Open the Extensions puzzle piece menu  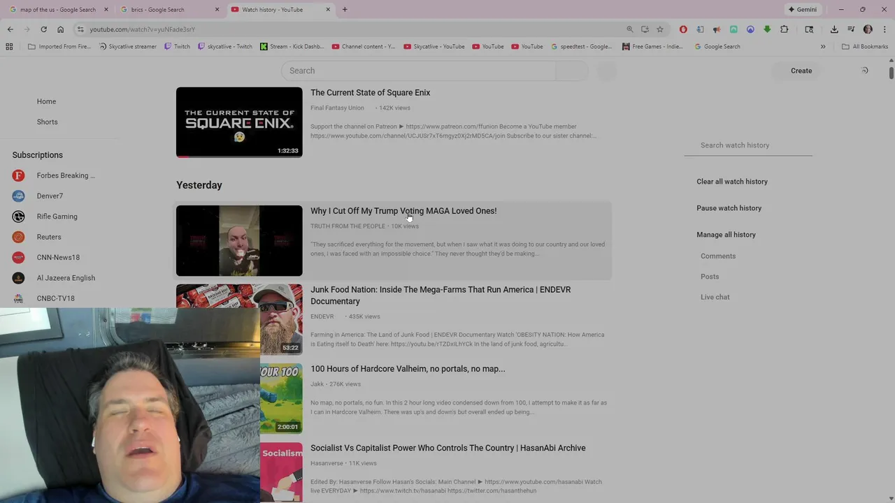coord(784,29)
